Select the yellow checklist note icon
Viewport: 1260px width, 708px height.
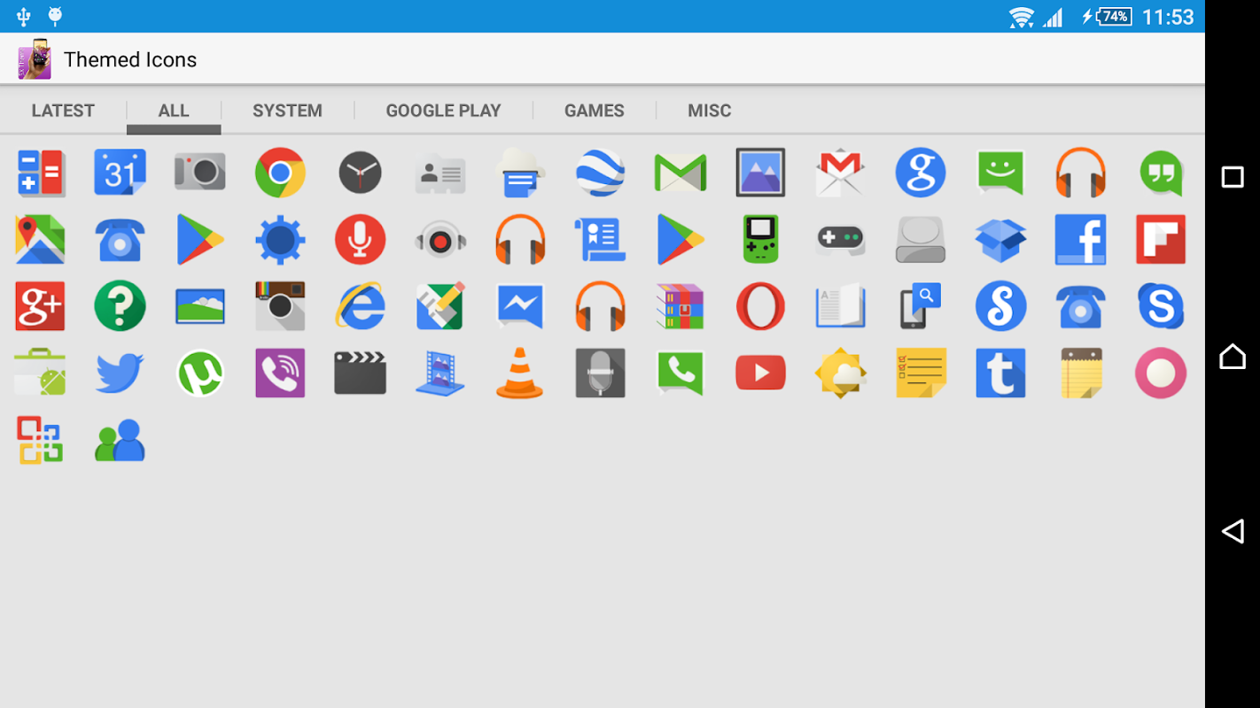[x=921, y=373]
